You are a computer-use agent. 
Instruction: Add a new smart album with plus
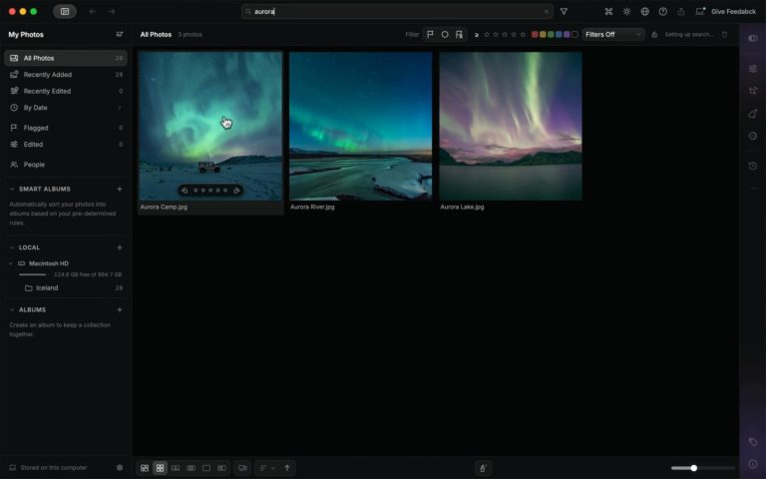(120, 189)
